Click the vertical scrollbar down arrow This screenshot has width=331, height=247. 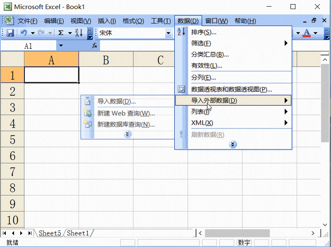(325, 225)
